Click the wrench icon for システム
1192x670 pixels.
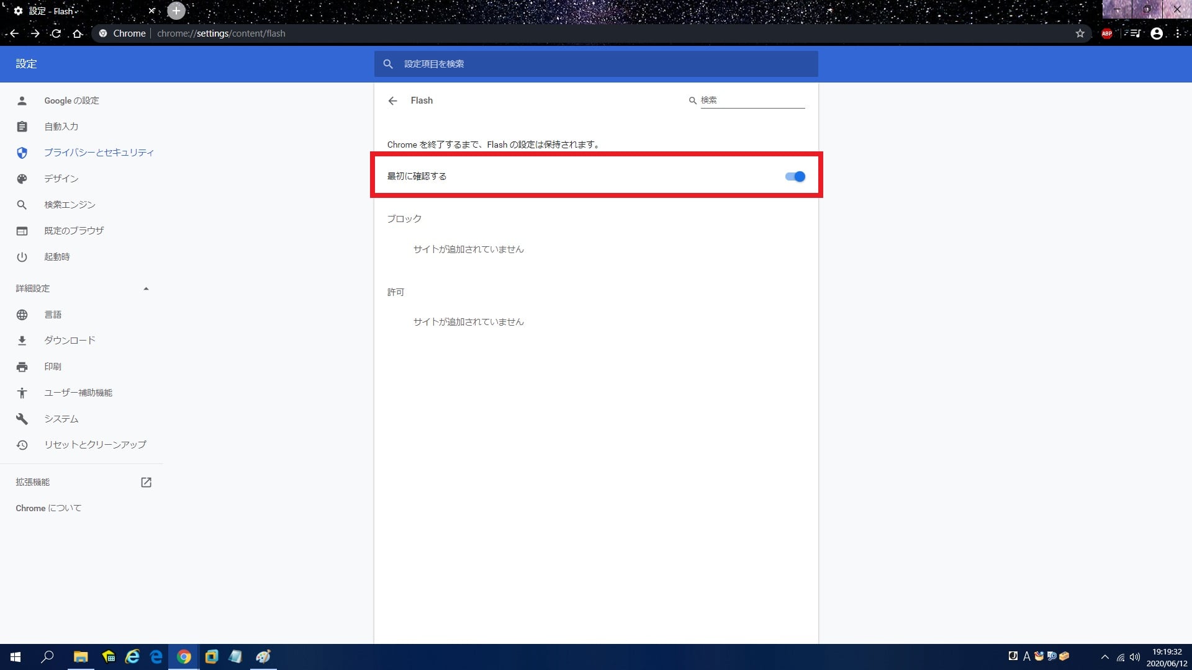[x=22, y=419]
